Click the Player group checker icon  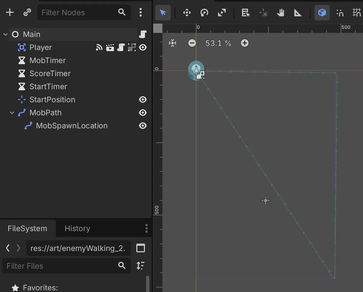pos(132,47)
